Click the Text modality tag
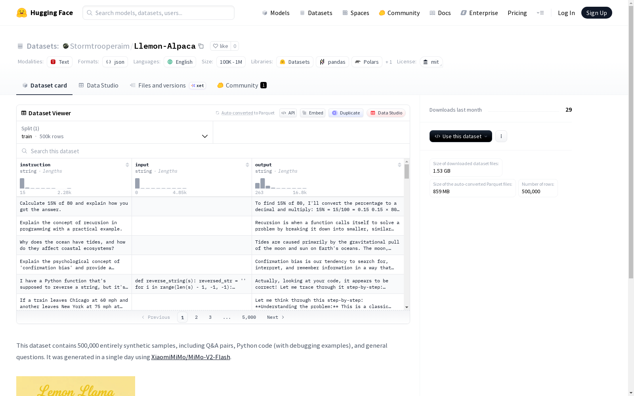Viewport: 634px width, 396px height. point(60,62)
